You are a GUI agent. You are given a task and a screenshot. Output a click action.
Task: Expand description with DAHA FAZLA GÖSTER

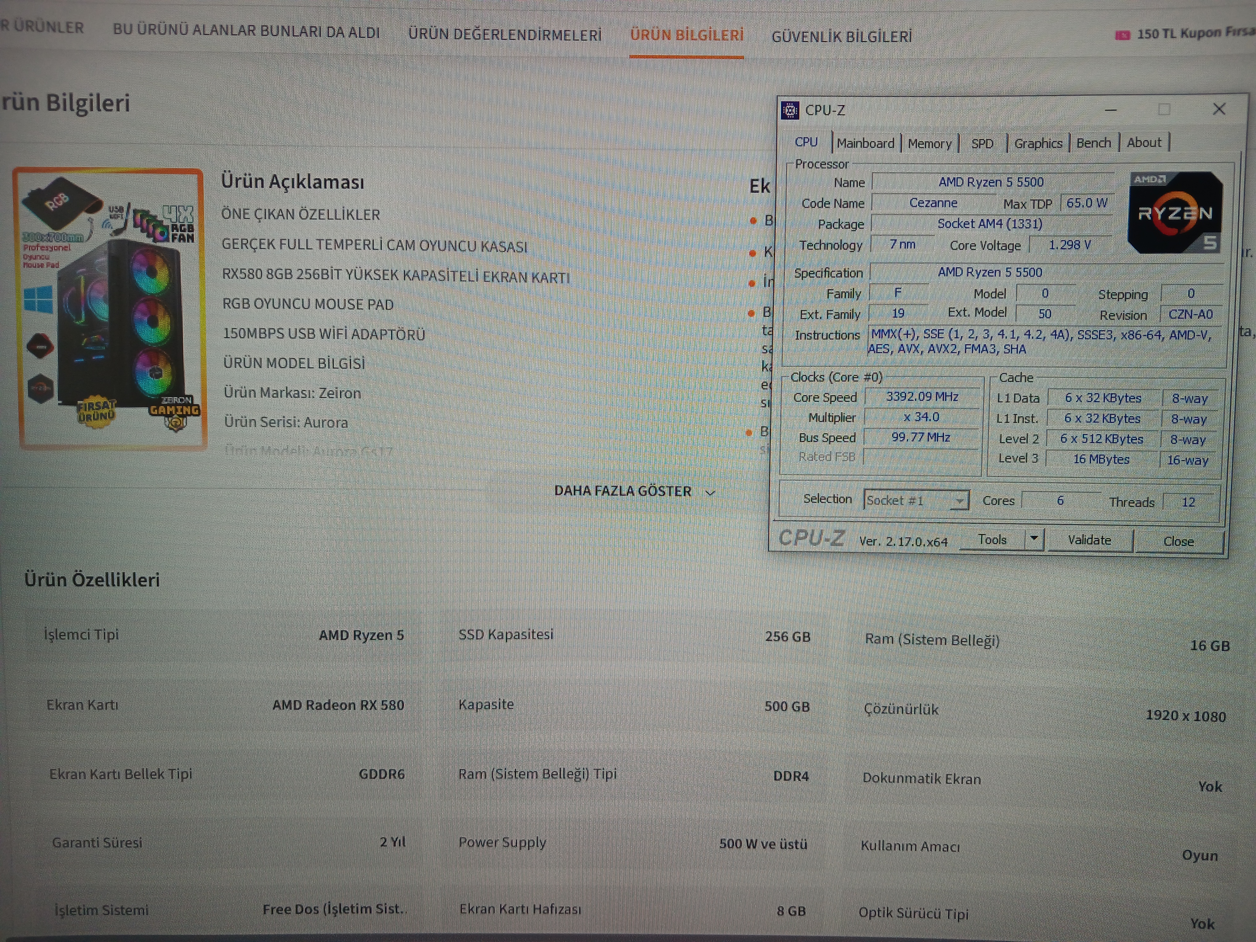coord(634,491)
